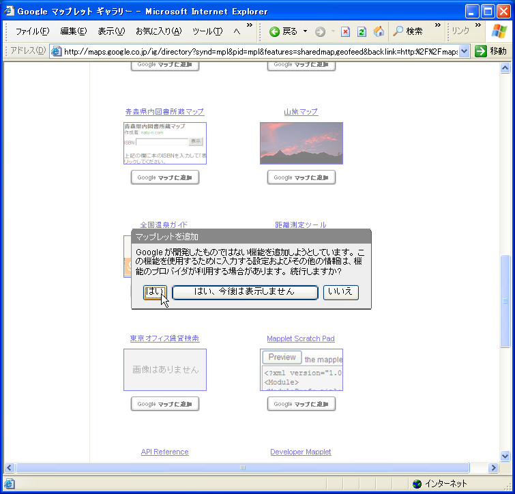
Task: Click the vertical scrollbar down arrow
Action: click(505, 456)
